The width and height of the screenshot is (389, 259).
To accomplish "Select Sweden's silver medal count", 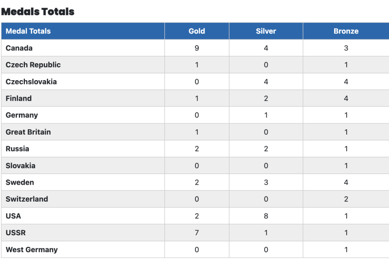I will [x=265, y=182].
